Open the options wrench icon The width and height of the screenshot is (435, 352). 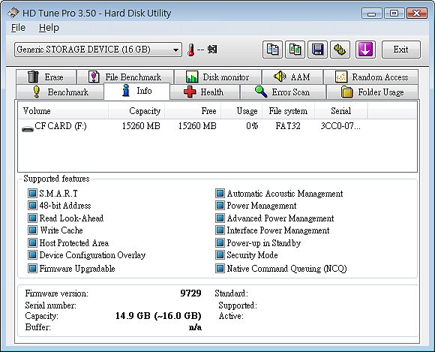[x=340, y=50]
